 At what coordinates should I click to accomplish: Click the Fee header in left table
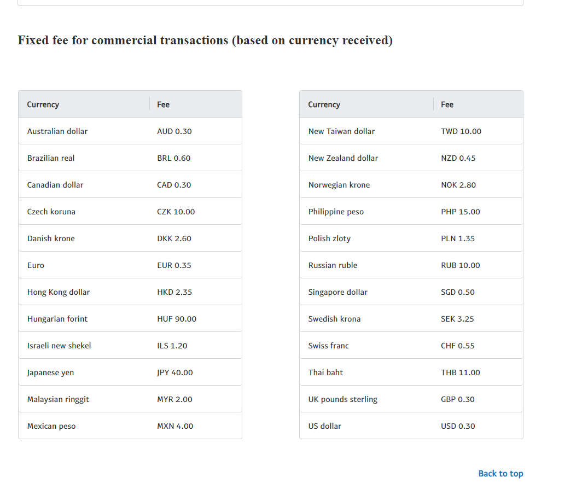pos(163,104)
